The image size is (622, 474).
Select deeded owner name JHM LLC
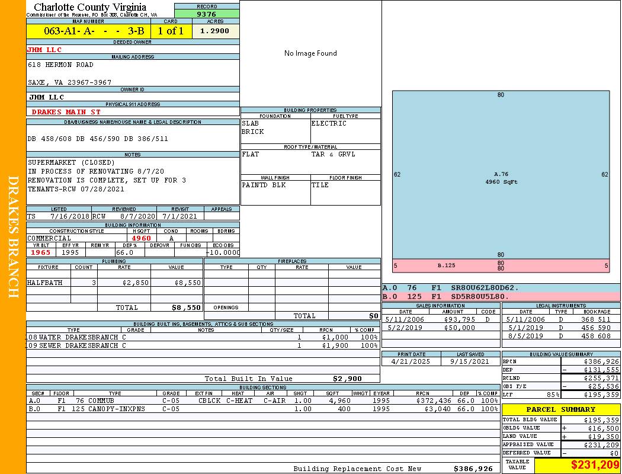(45, 50)
